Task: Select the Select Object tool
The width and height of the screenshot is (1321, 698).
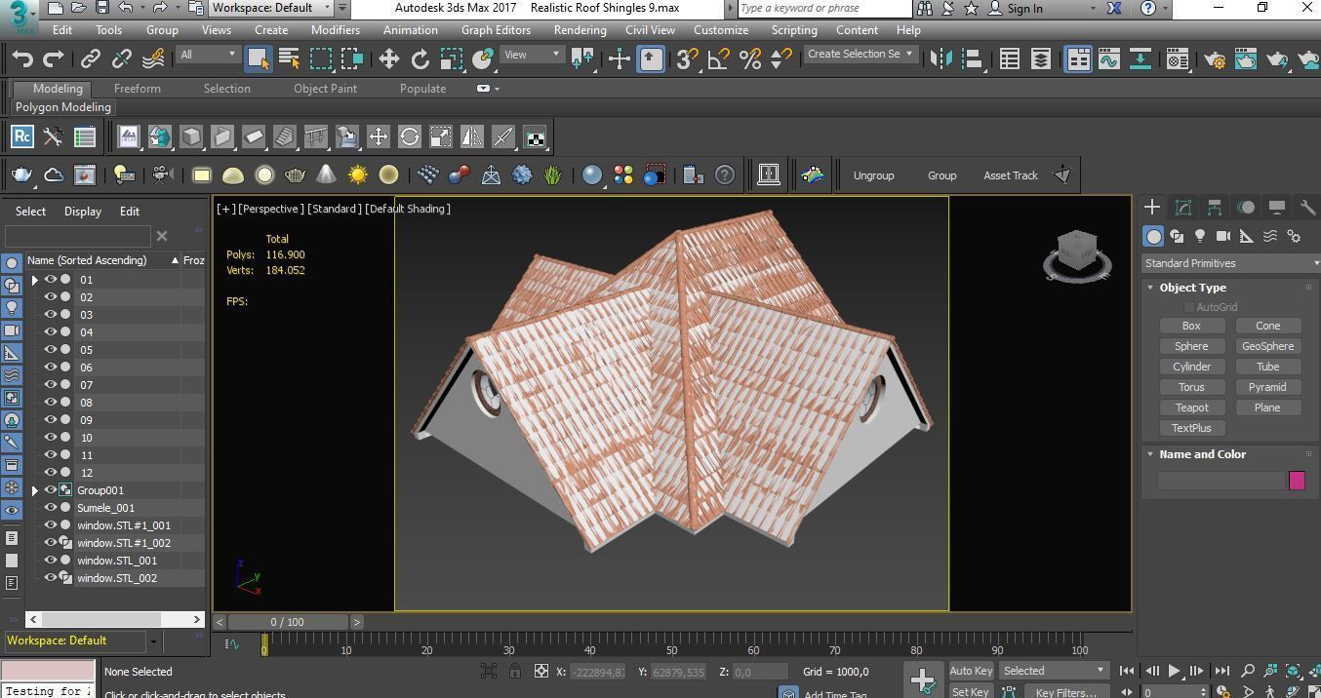Action: [258, 58]
